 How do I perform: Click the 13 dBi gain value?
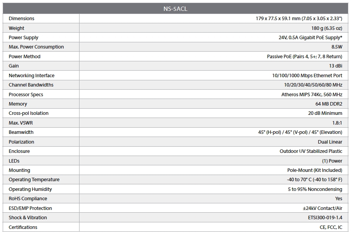(335, 66)
